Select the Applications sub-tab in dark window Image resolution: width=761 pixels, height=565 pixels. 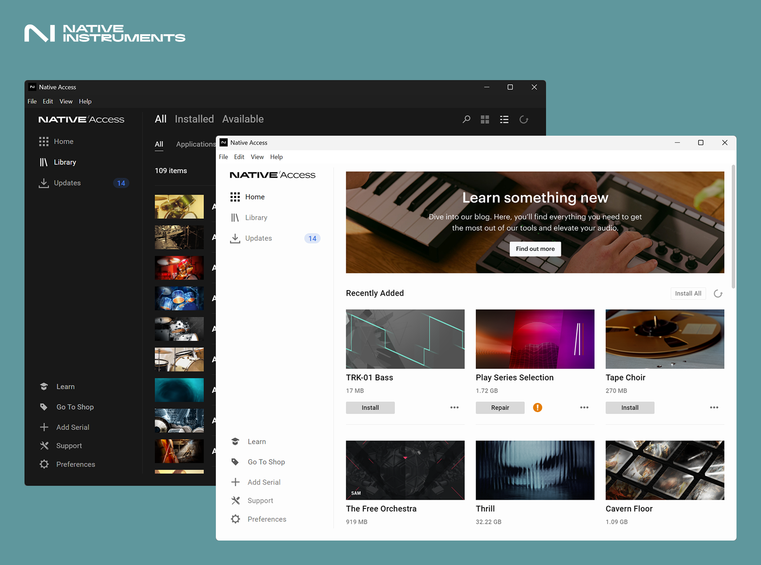coord(196,144)
